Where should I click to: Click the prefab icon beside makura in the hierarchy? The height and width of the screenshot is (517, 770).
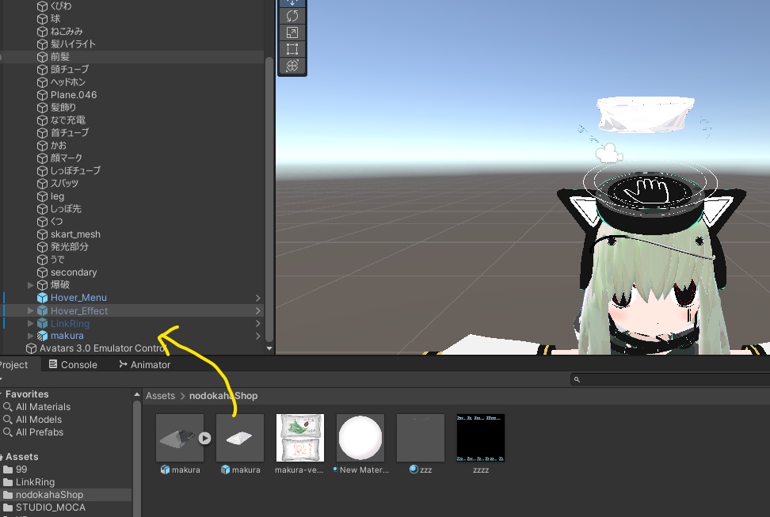[x=42, y=336]
